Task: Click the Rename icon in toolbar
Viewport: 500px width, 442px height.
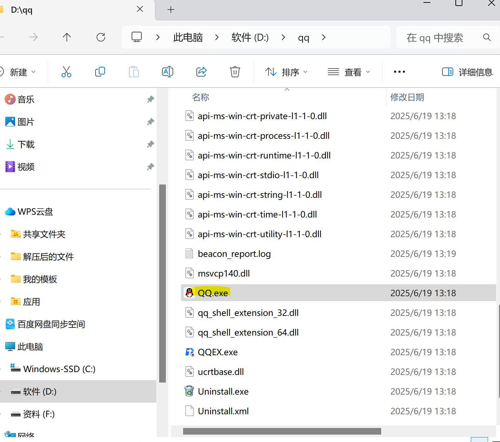Action: click(168, 72)
